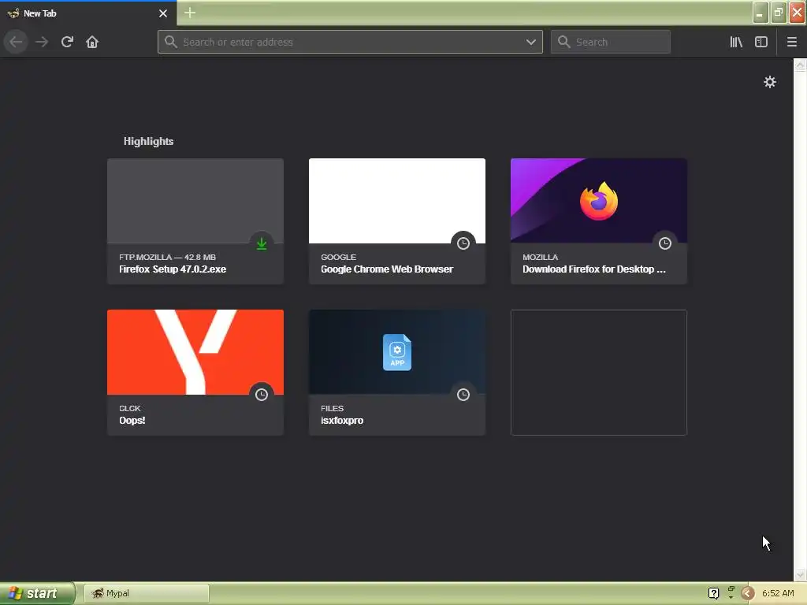Viewport: 807px width, 605px height.
Task: Toggle the sidebar panel icon
Action: [761, 42]
